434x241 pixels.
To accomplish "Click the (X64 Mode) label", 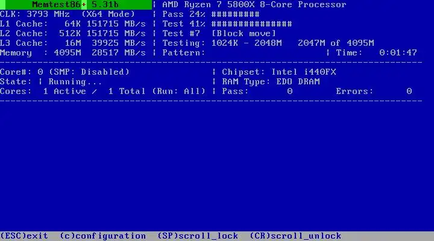I will point(108,14).
